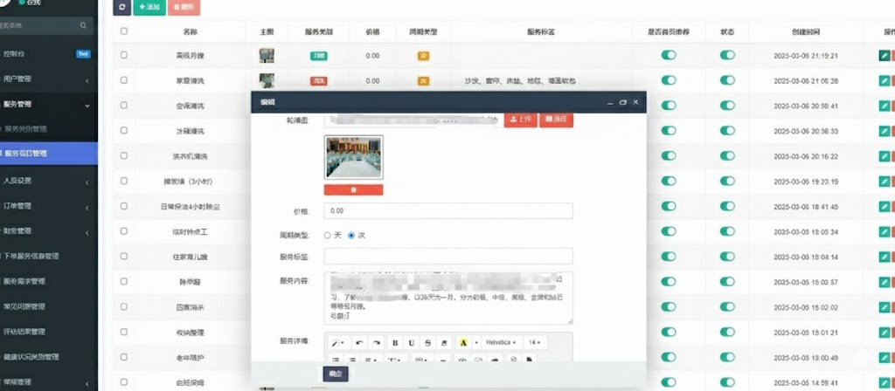The image size is (895, 391).
Task: Click the red delete button under the carousel image
Action: pyautogui.click(x=353, y=189)
